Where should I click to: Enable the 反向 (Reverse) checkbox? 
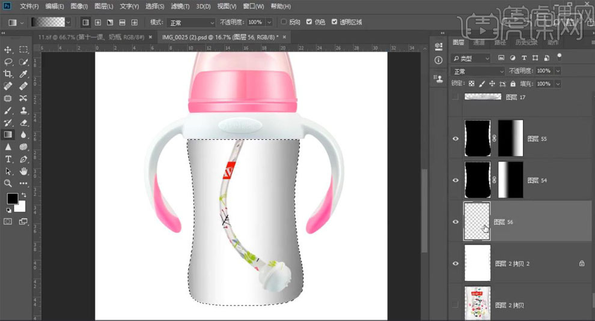(x=284, y=22)
